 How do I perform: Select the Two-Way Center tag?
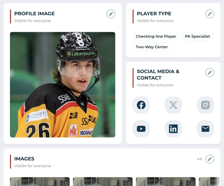coord(152,47)
